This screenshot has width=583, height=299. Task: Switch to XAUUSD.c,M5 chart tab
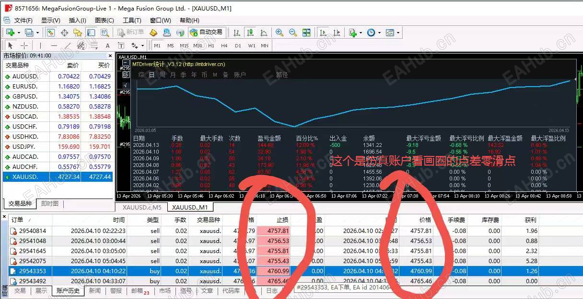(142, 207)
